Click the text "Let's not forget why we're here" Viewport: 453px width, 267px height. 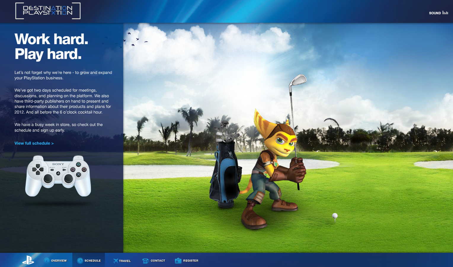point(43,72)
